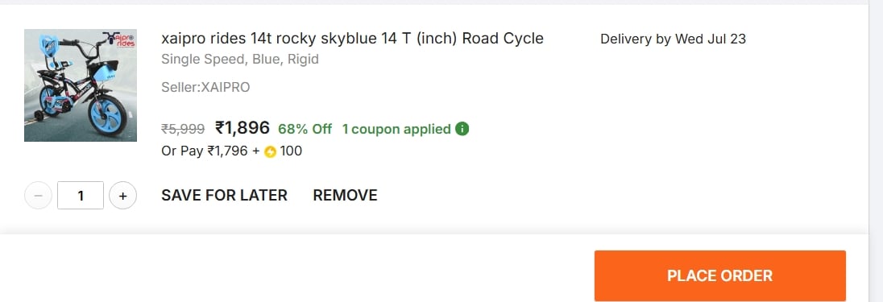Select SAVE FOR LATER
The width and height of the screenshot is (883, 302).
click(224, 196)
